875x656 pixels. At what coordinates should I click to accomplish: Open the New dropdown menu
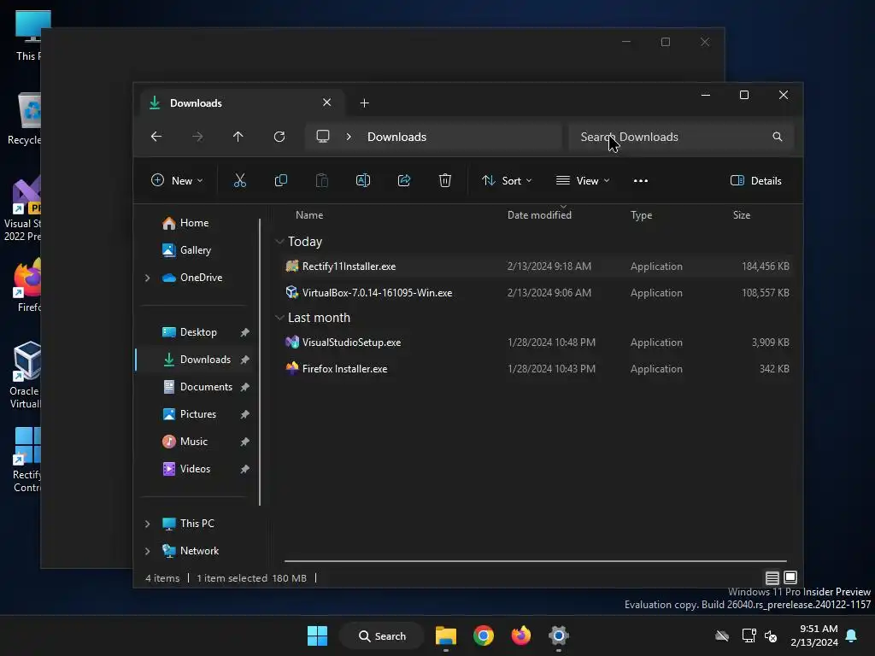pyautogui.click(x=177, y=181)
